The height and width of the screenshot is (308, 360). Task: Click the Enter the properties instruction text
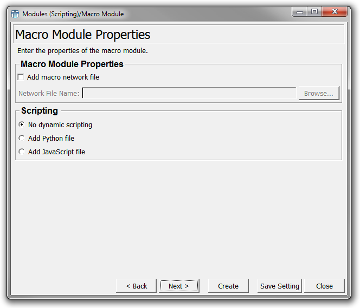82,51
